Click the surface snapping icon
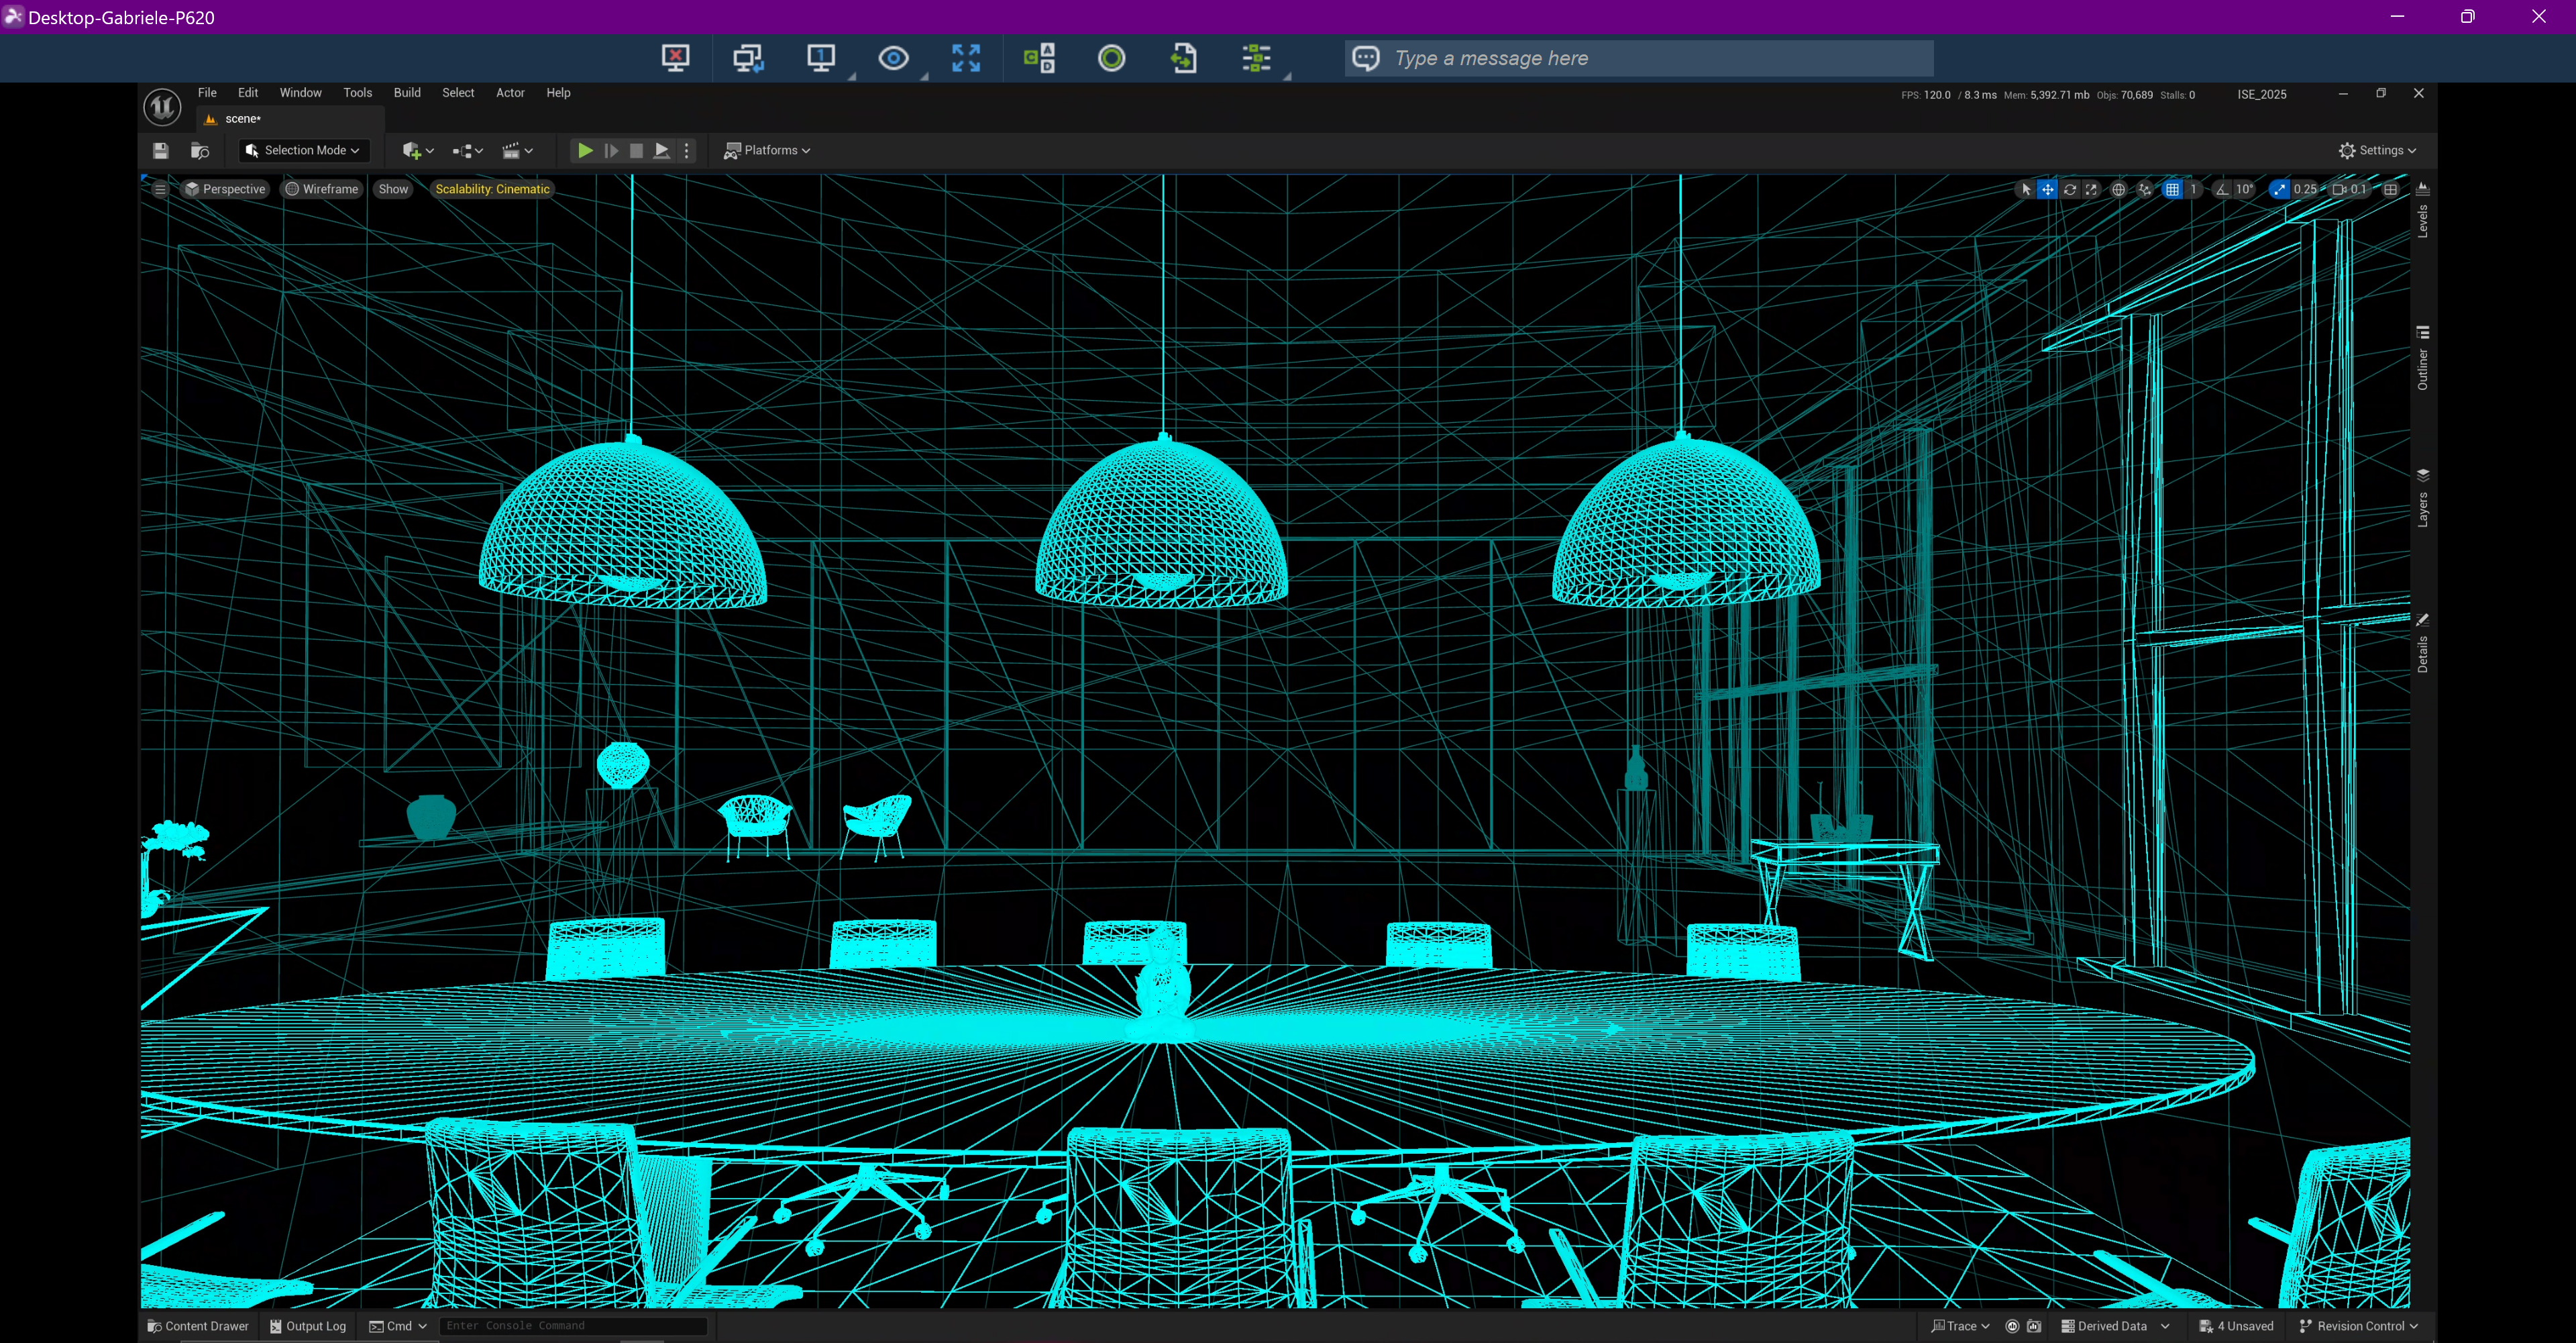Viewport: 2576px width, 1343px height. point(2144,189)
